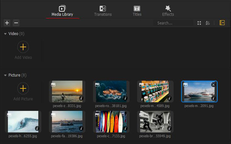This screenshot has width=231, height=144.
Task: Show info for pexels-h...6255.jpg
Action: (x=37, y=128)
